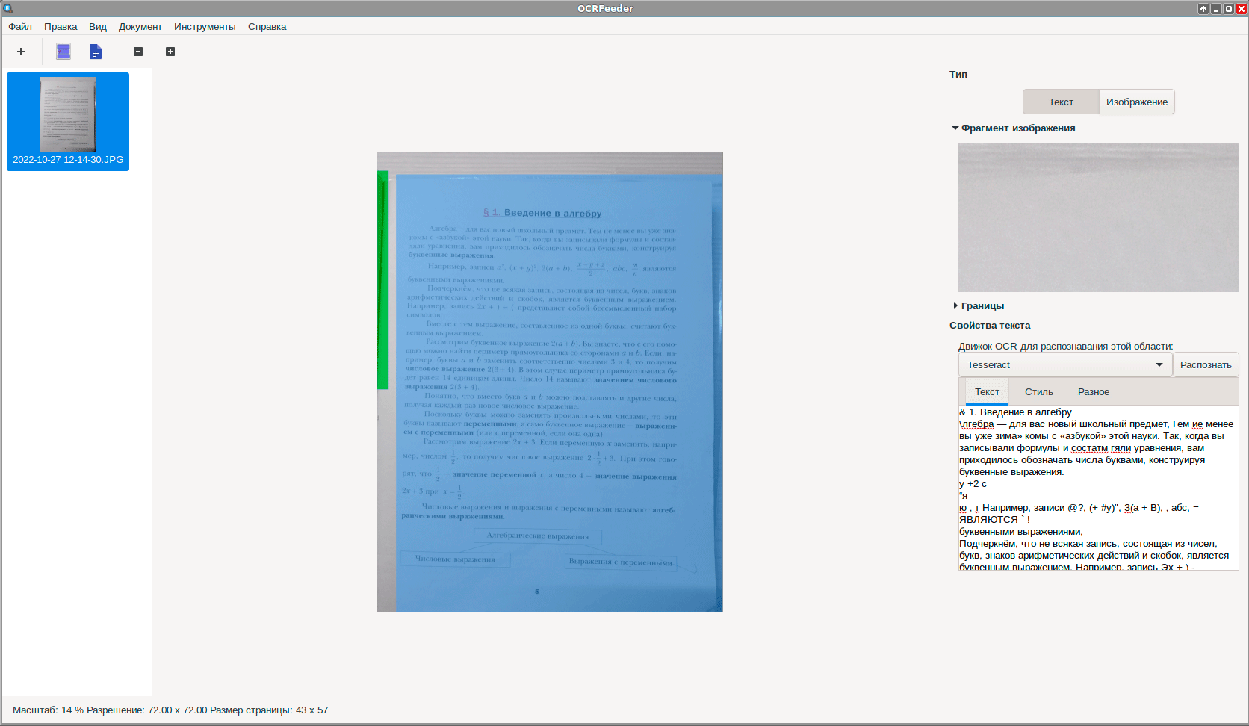Select the green content area on the page
1249x726 pixels.
[383, 280]
